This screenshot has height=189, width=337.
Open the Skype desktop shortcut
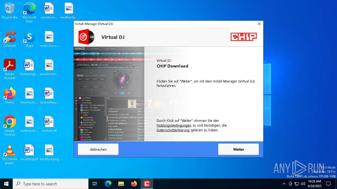tap(29, 39)
